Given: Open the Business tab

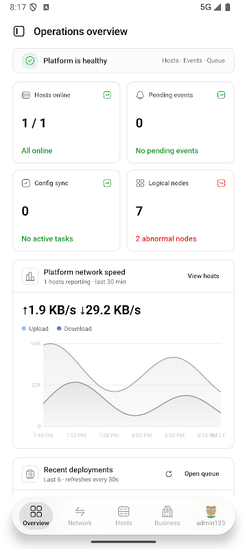Looking at the screenshot, I should pyautogui.click(x=167, y=516).
